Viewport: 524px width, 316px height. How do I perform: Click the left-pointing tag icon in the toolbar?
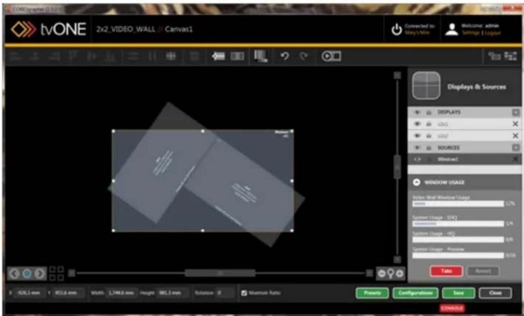(x=218, y=56)
